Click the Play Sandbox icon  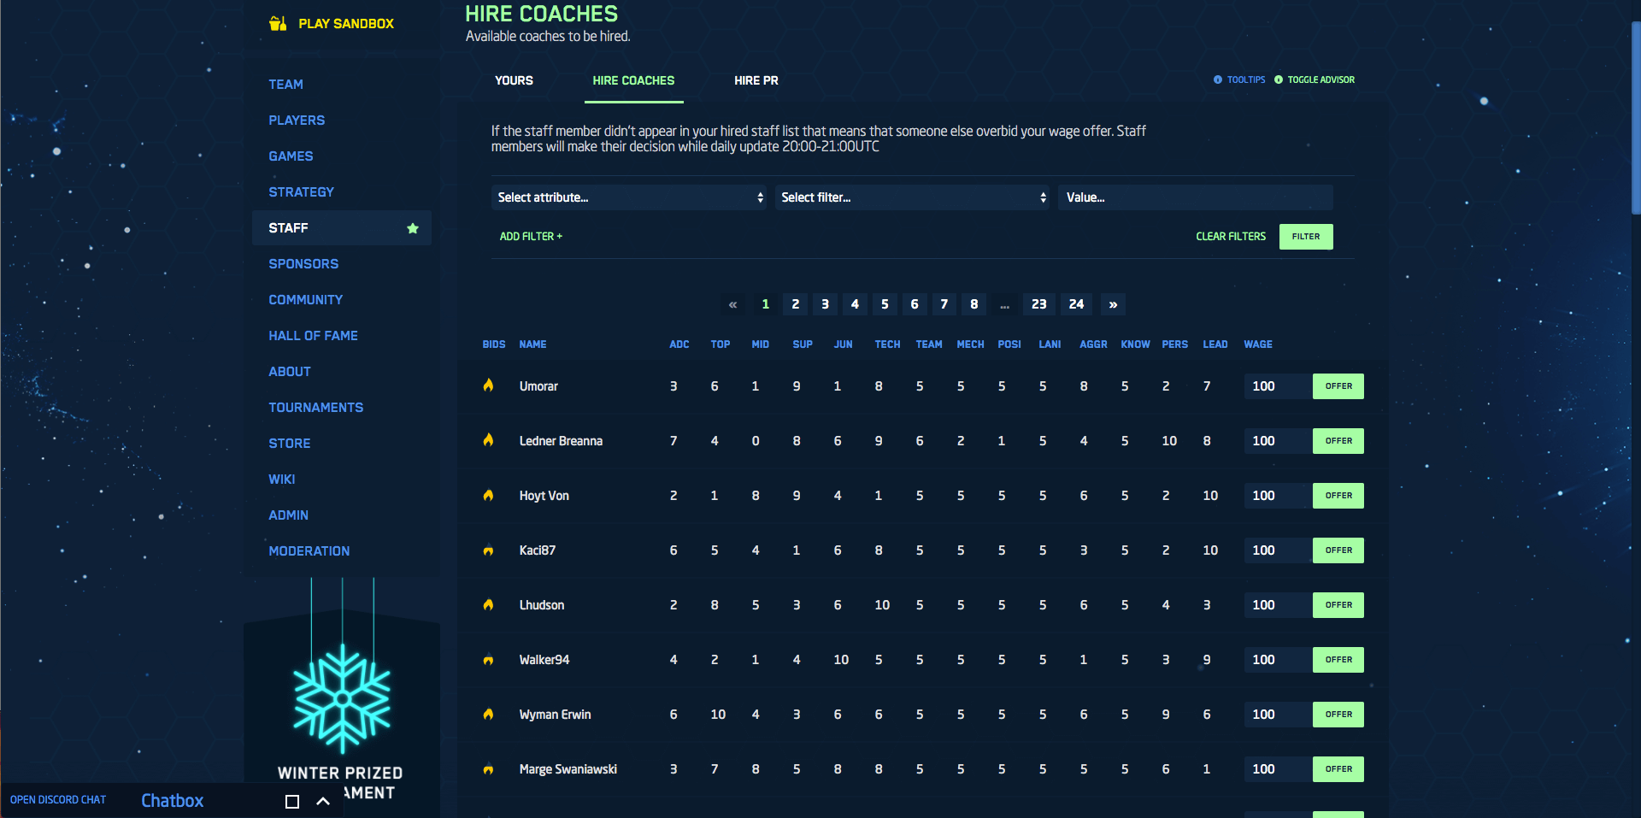[278, 23]
